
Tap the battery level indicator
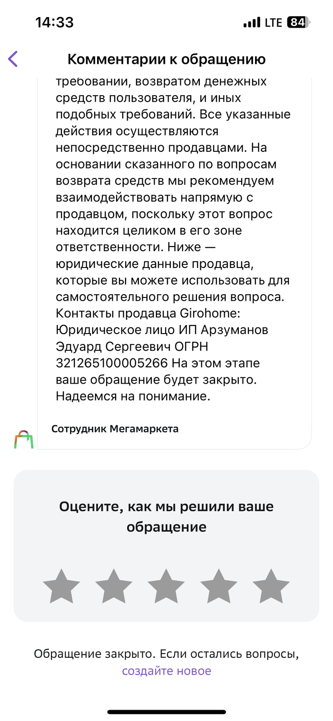[298, 22]
